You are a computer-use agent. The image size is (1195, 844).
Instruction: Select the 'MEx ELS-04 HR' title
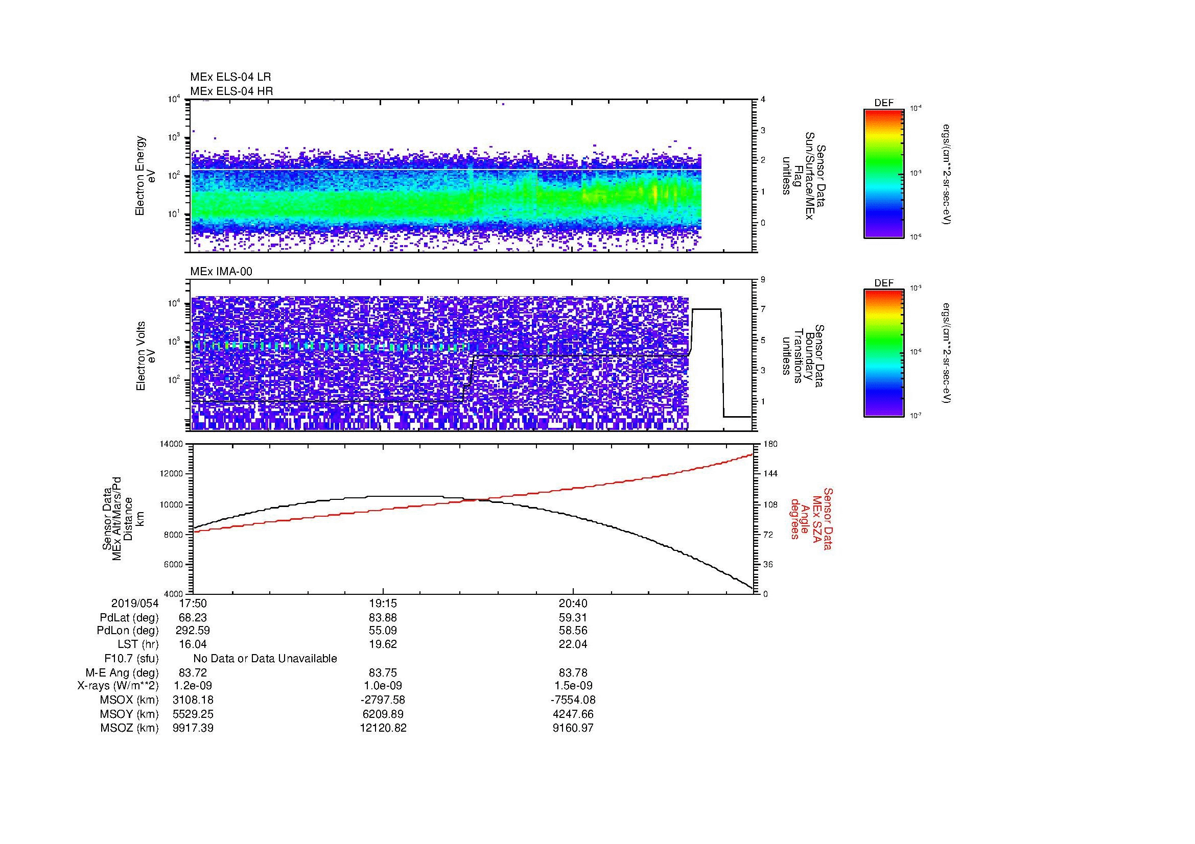pyautogui.click(x=231, y=91)
